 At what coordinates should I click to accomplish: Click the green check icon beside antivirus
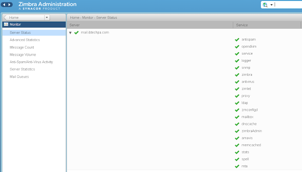point(237,82)
